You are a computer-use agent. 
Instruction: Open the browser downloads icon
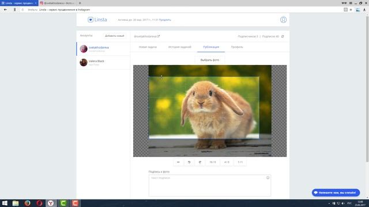tap(364, 10)
